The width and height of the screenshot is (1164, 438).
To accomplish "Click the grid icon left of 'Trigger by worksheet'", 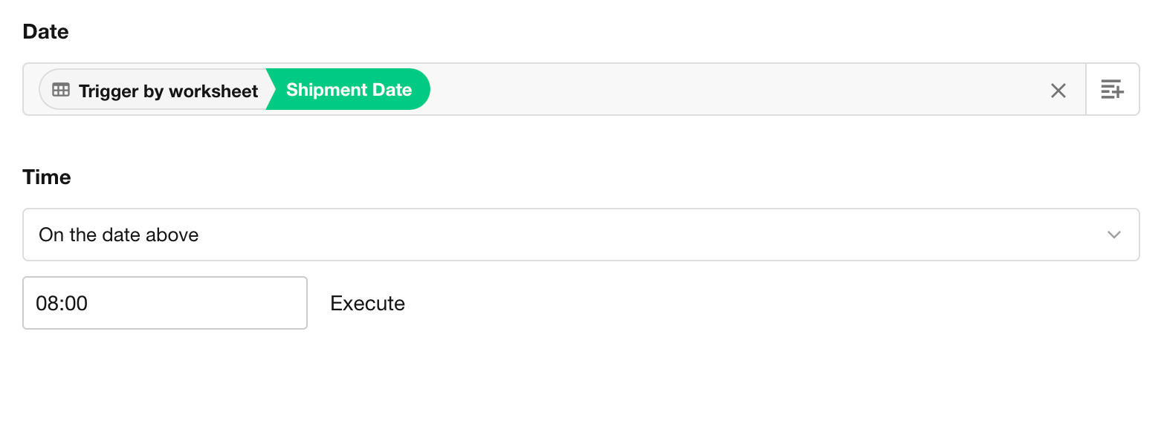I will click(61, 90).
